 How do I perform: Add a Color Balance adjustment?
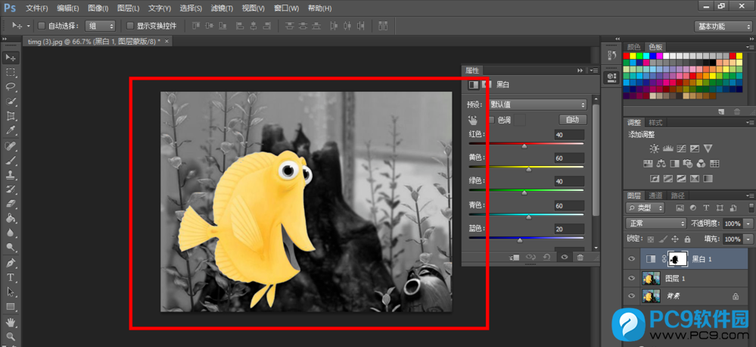click(661, 164)
